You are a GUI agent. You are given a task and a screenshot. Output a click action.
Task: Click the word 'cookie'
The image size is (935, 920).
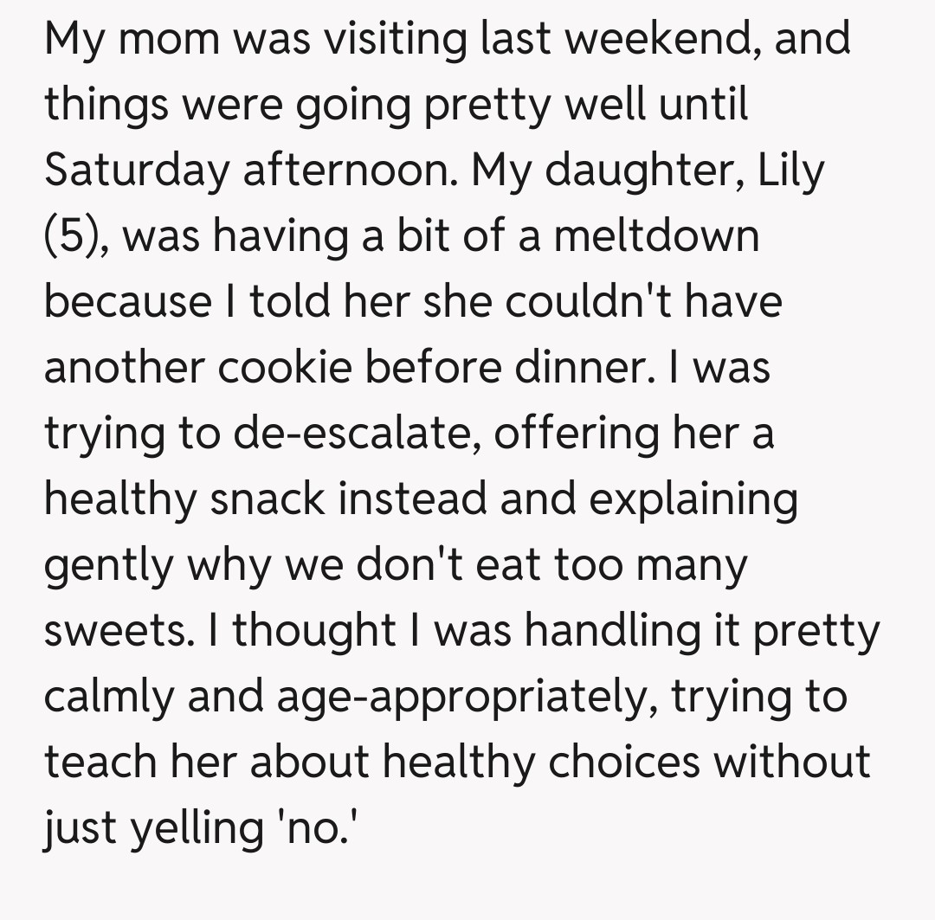click(x=285, y=369)
